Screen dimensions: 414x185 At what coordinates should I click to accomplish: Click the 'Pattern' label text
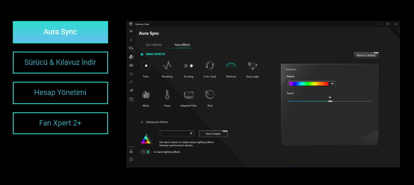(291, 76)
